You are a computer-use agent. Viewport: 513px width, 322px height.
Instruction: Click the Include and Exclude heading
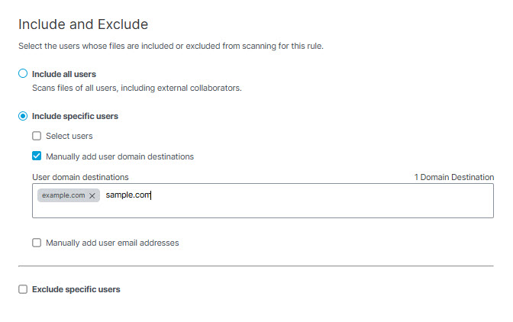click(x=83, y=24)
